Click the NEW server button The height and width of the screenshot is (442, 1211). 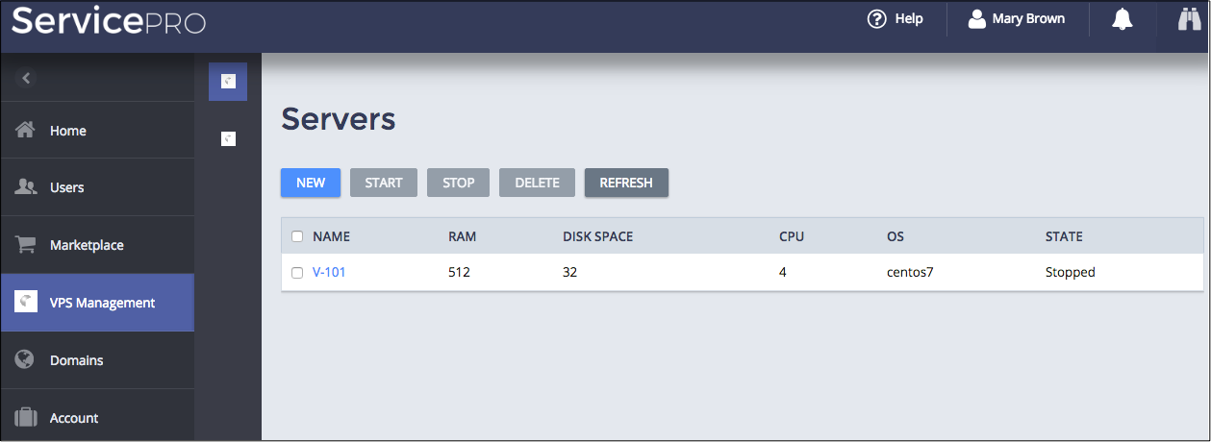311,183
